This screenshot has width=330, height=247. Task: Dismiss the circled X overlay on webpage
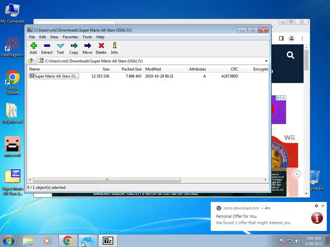(297, 174)
